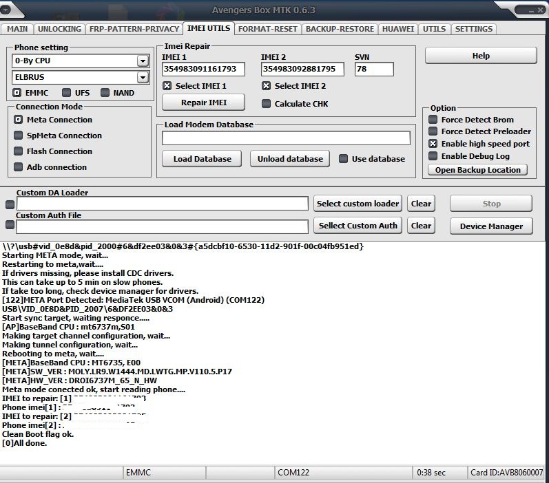The image size is (549, 483).
Task: Open the BACKUP-RESTORE tab
Action: [x=340, y=29]
